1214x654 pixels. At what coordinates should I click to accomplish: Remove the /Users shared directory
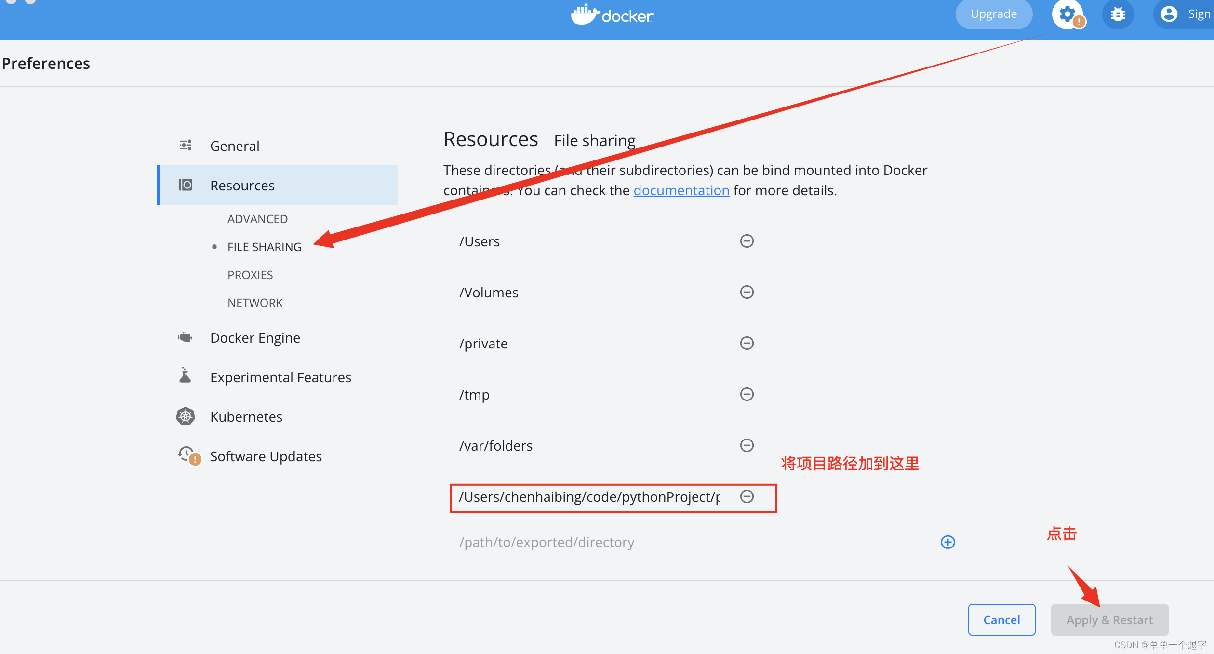[747, 241]
